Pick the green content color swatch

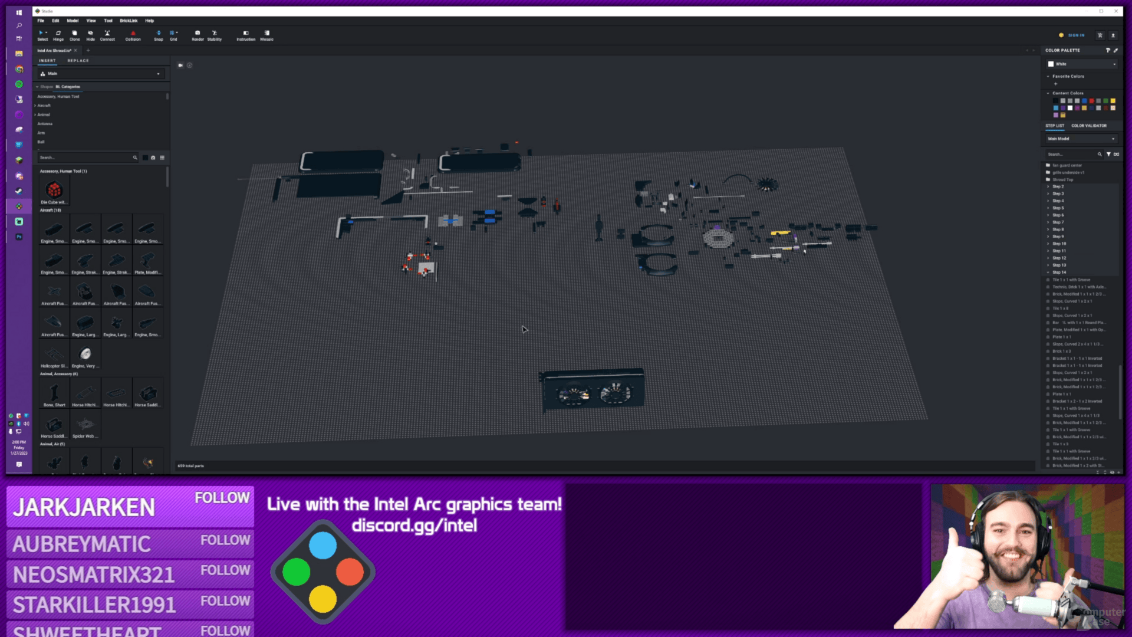click(1105, 101)
